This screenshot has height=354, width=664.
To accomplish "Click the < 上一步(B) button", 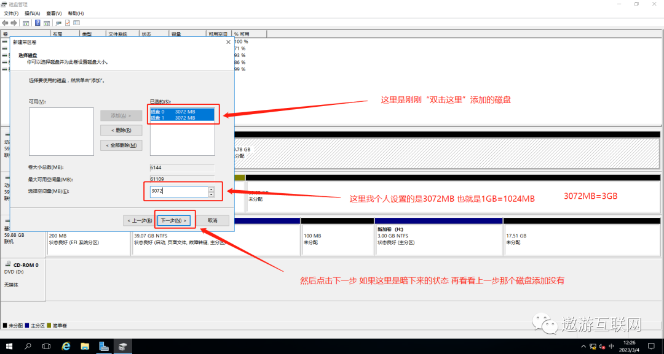I will pos(138,220).
